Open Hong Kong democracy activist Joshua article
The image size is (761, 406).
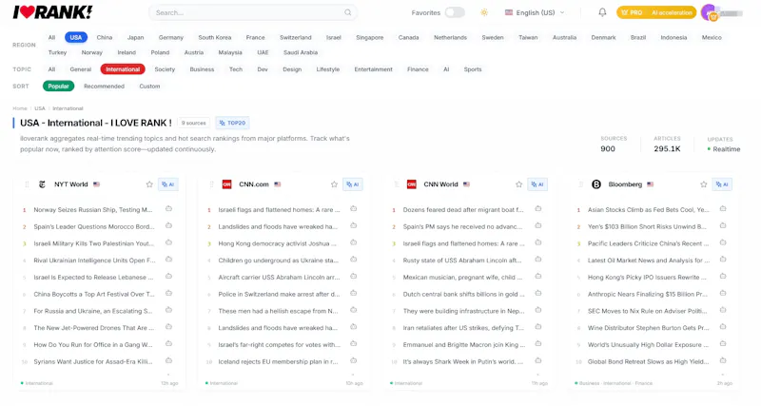(x=279, y=243)
